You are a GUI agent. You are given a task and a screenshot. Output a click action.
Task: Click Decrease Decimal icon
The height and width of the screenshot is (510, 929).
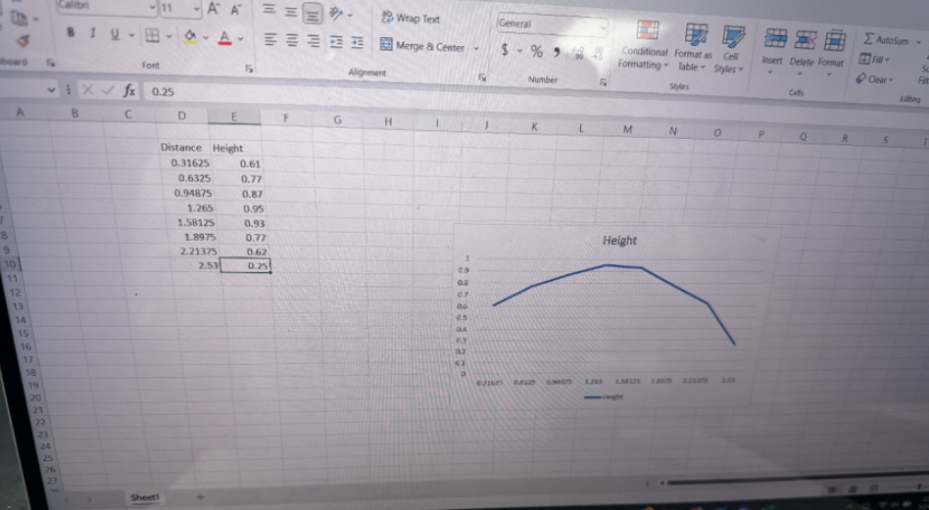[597, 55]
